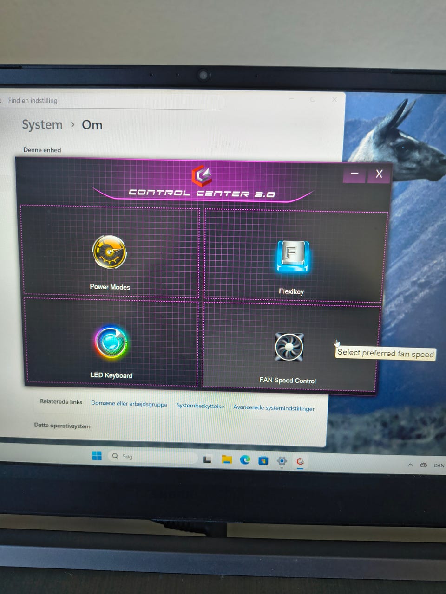Maximize the Settings window
Viewport: 446px width, 594px height.
(313, 99)
